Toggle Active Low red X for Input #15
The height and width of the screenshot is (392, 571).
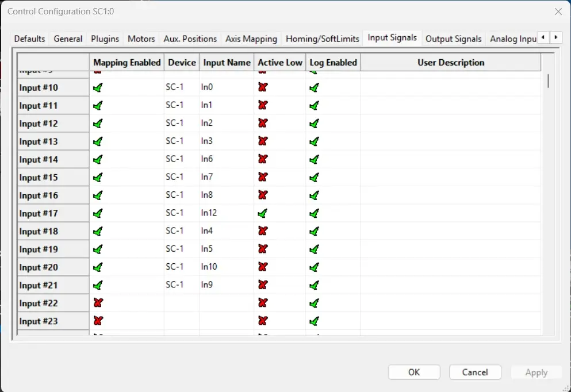coord(263,177)
